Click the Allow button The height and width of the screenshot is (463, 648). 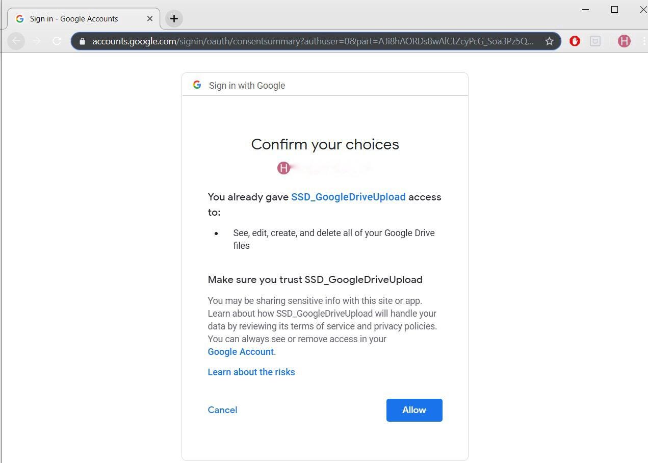414,410
